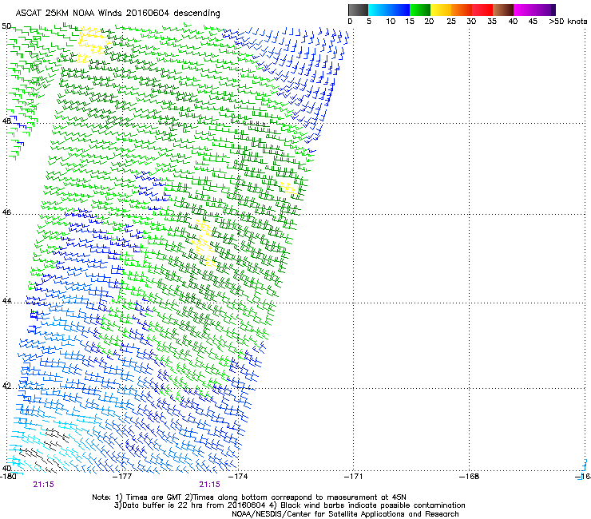This screenshot has width=591, height=519.
Task: Click the latitude label '42'
Action: tap(6, 386)
